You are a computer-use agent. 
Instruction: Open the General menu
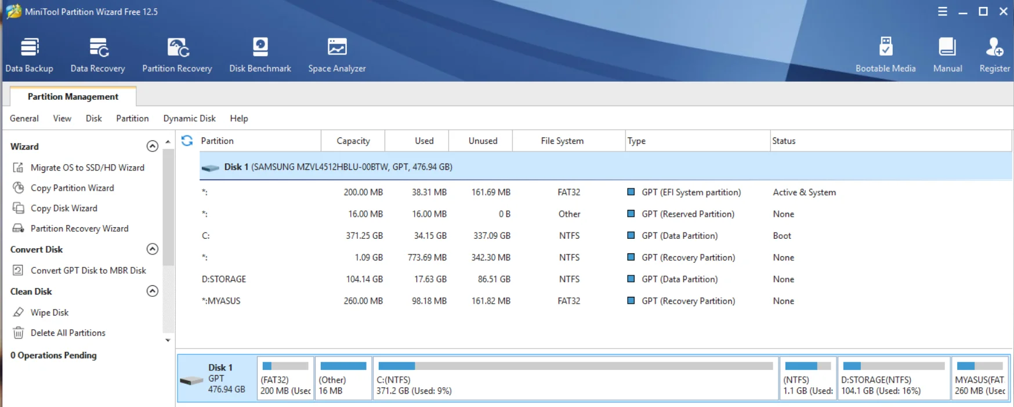24,118
